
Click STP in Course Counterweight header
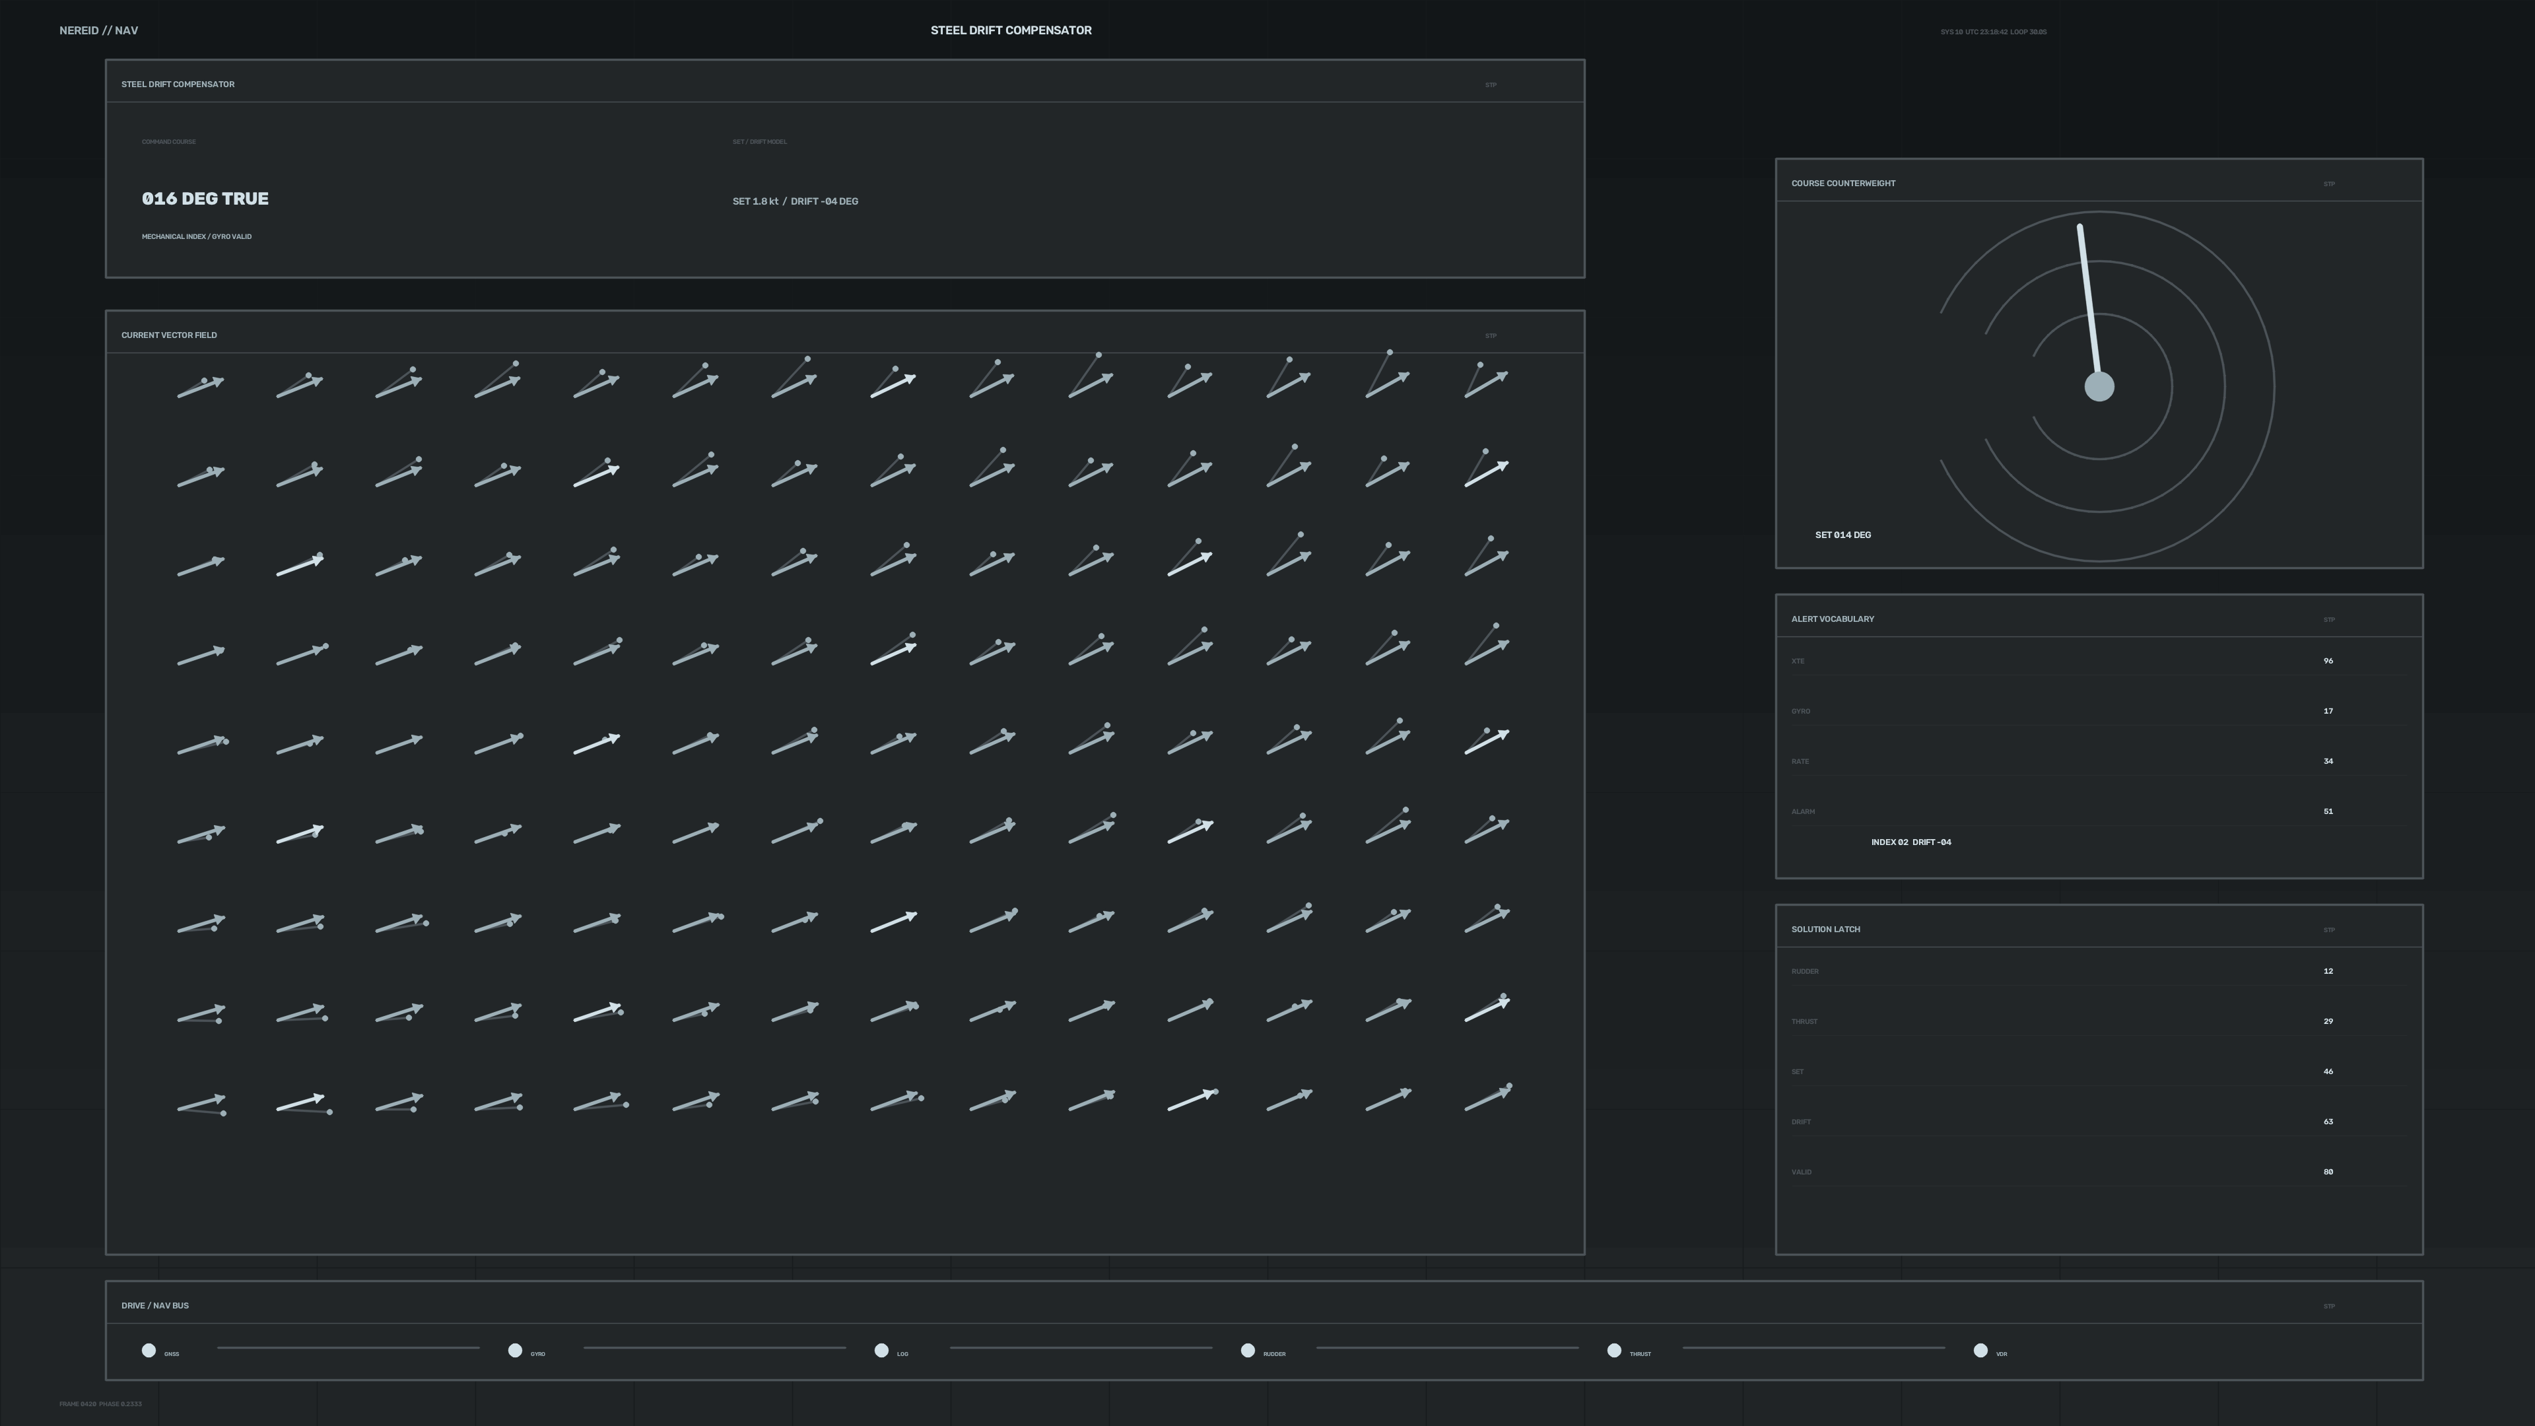2329,184
